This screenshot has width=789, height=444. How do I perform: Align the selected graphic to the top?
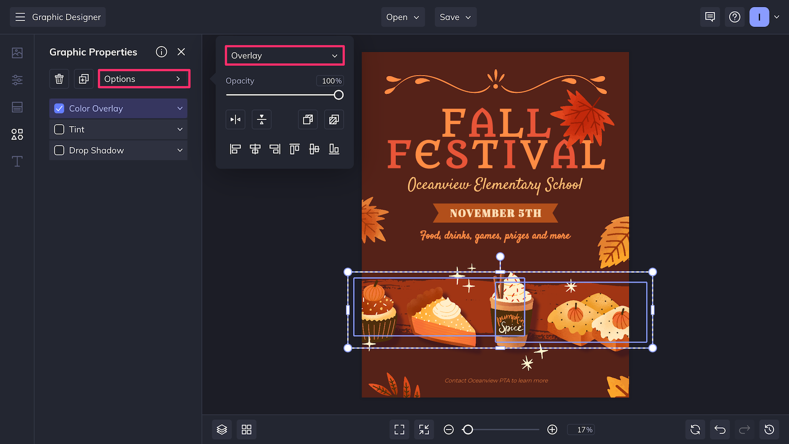[x=294, y=149]
